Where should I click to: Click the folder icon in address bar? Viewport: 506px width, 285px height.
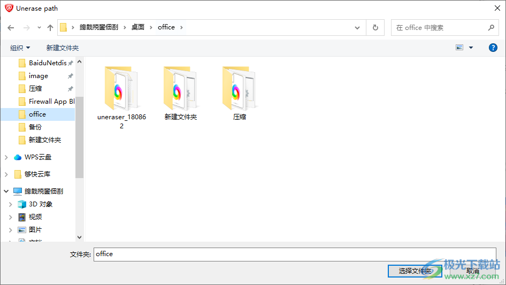pyautogui.click(x=64, y=27)
